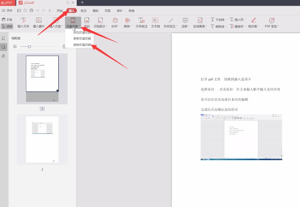
Task: Select the 插入 ribbon tab
Action: point(72,11)
